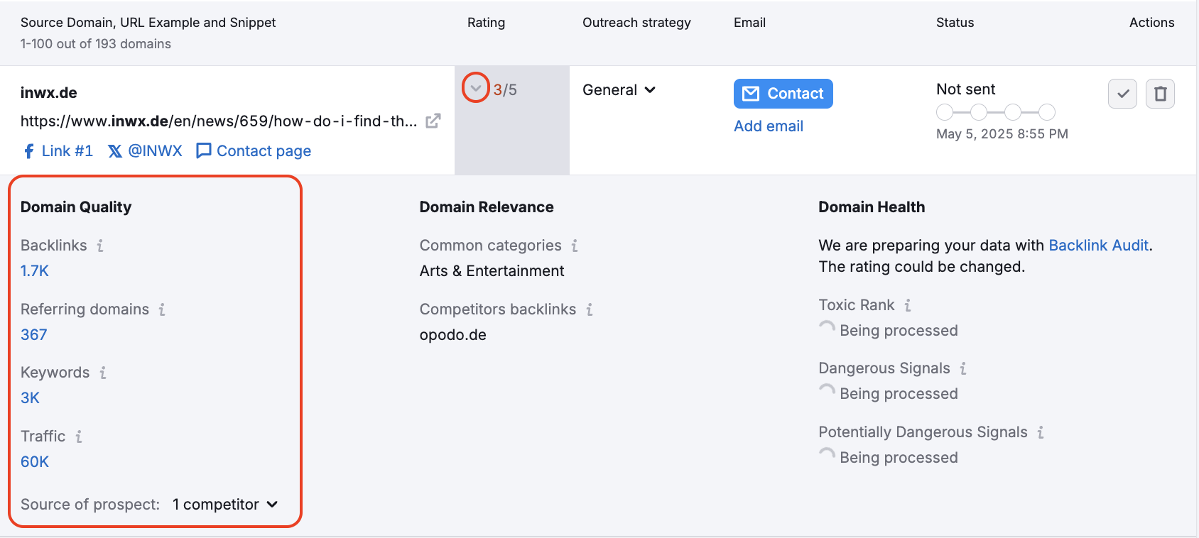Click info icon beside Traffic
Viewport: 1199px width, 538px height.
(79, 437)
